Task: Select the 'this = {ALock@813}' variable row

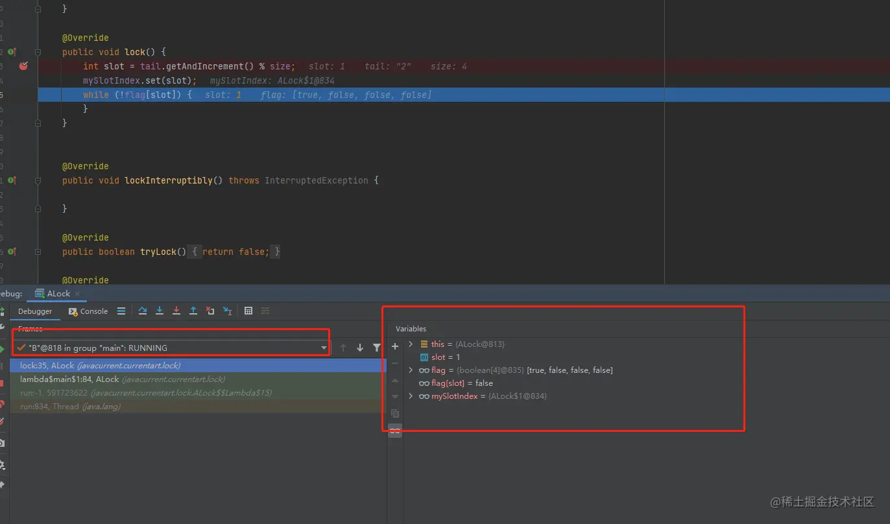Action: (x=462, y=344)
